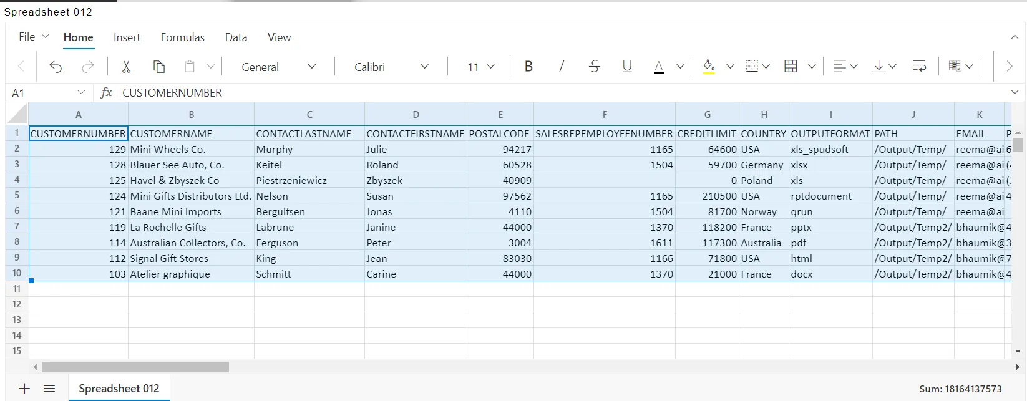Open the Calibri font family dropdown
The height and width of the screenshot is (401, 1027).
click(x=391, y=67)
